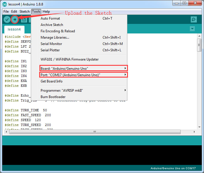Click '#define TURN_SPEED 200' code line
The height and width of the screenshot is (173, 204).
[28, 125]
